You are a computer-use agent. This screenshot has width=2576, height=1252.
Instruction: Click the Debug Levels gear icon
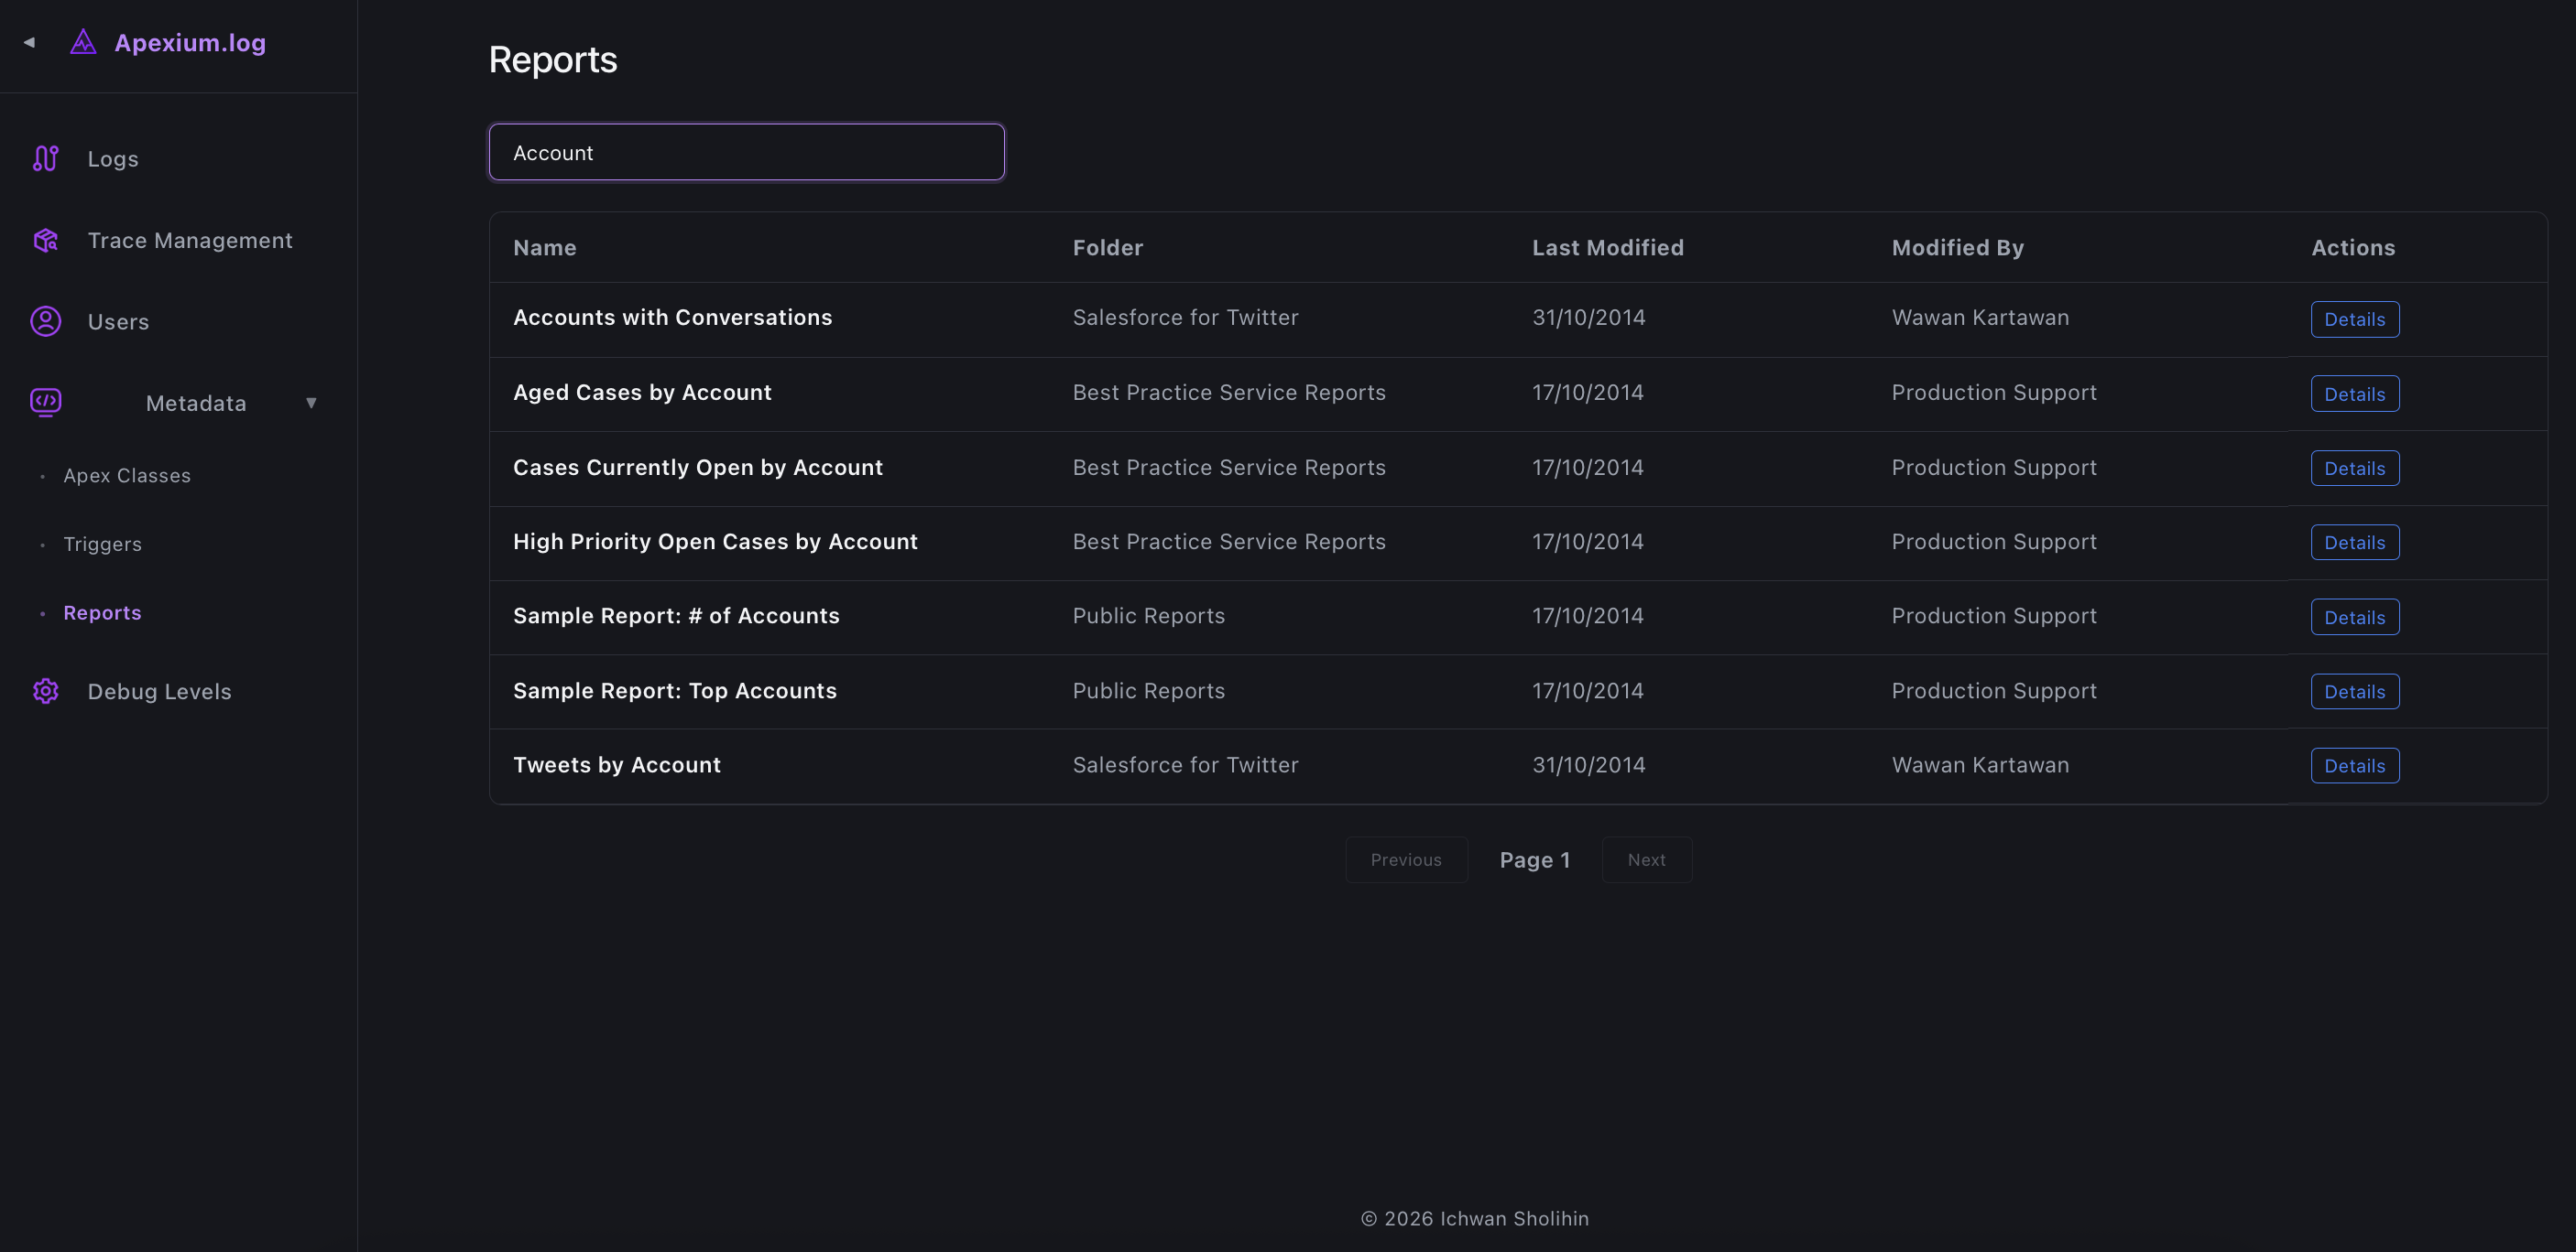click(x=46, y=690)
